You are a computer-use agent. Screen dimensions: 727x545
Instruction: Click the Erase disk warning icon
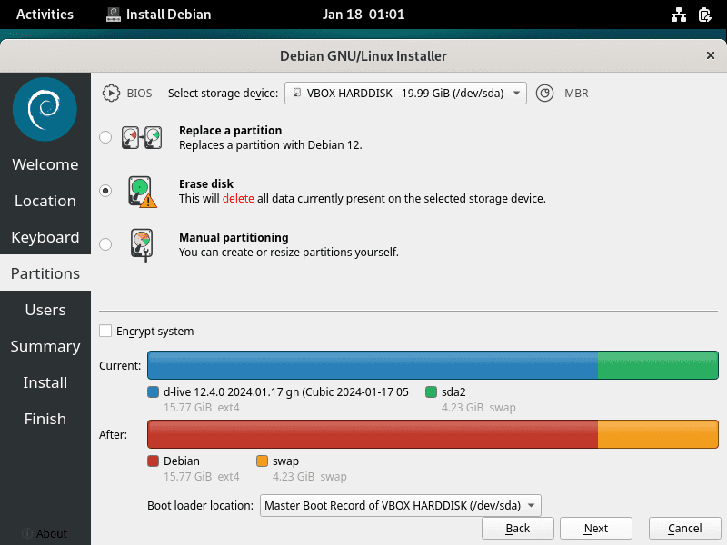click(142, 191)
